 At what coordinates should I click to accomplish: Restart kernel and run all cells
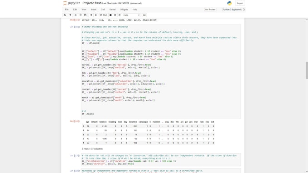pyautogui.click(x=120, y=15)
